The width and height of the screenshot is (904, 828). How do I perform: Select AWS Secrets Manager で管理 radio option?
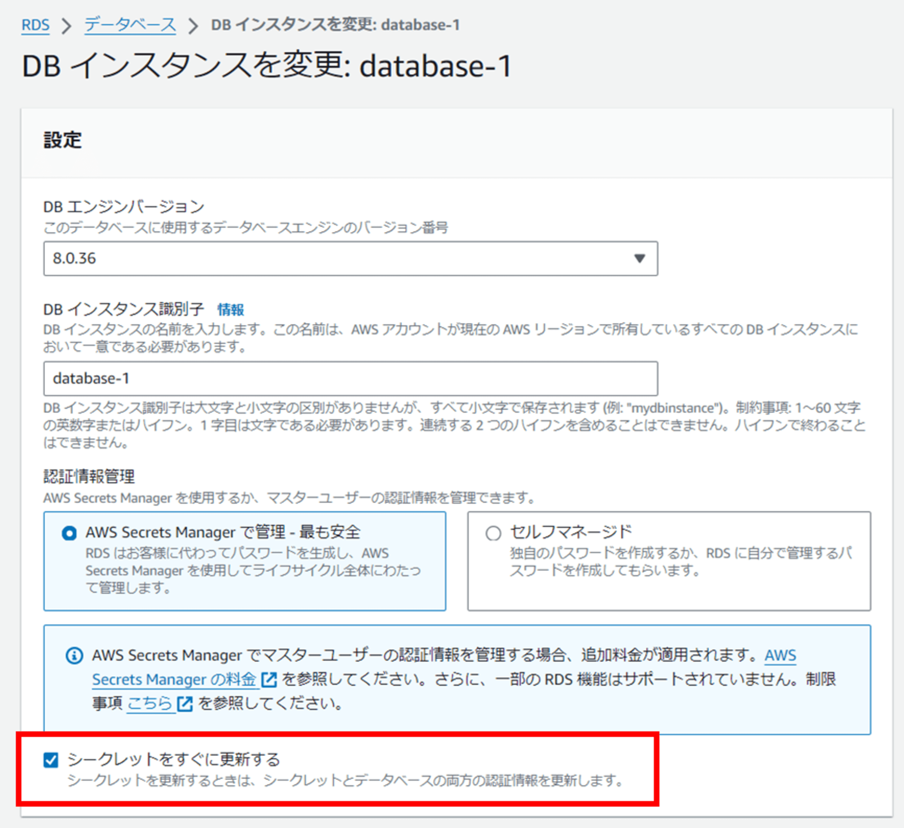point(69,533)
